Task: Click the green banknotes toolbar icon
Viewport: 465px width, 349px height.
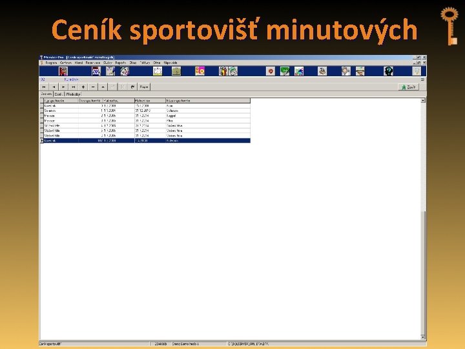Action: point(233,71)
